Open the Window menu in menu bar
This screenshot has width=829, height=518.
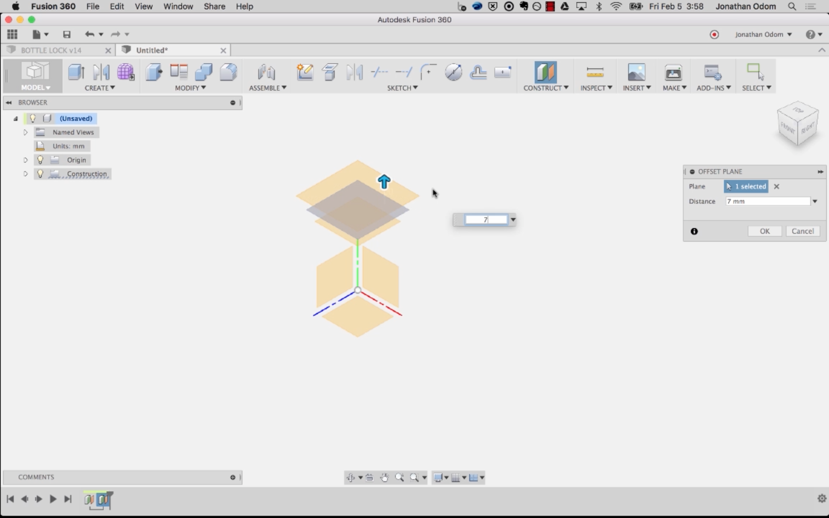coord(178,6)
